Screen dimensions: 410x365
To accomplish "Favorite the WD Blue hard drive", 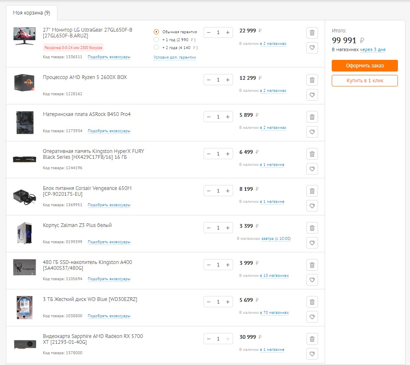I will click(312, 317).
